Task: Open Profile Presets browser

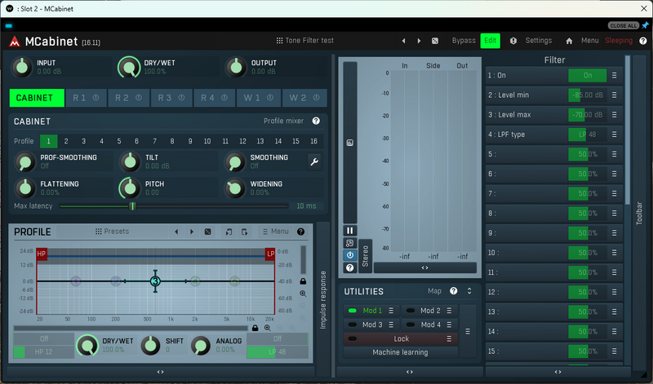Action: 112,232
